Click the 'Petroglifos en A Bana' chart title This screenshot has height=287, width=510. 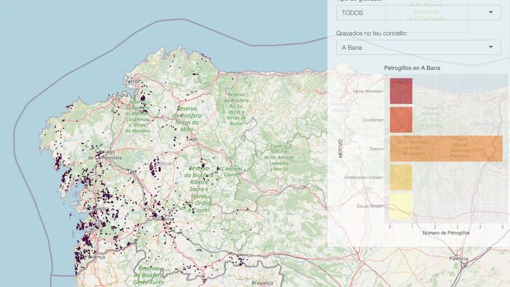412,68
